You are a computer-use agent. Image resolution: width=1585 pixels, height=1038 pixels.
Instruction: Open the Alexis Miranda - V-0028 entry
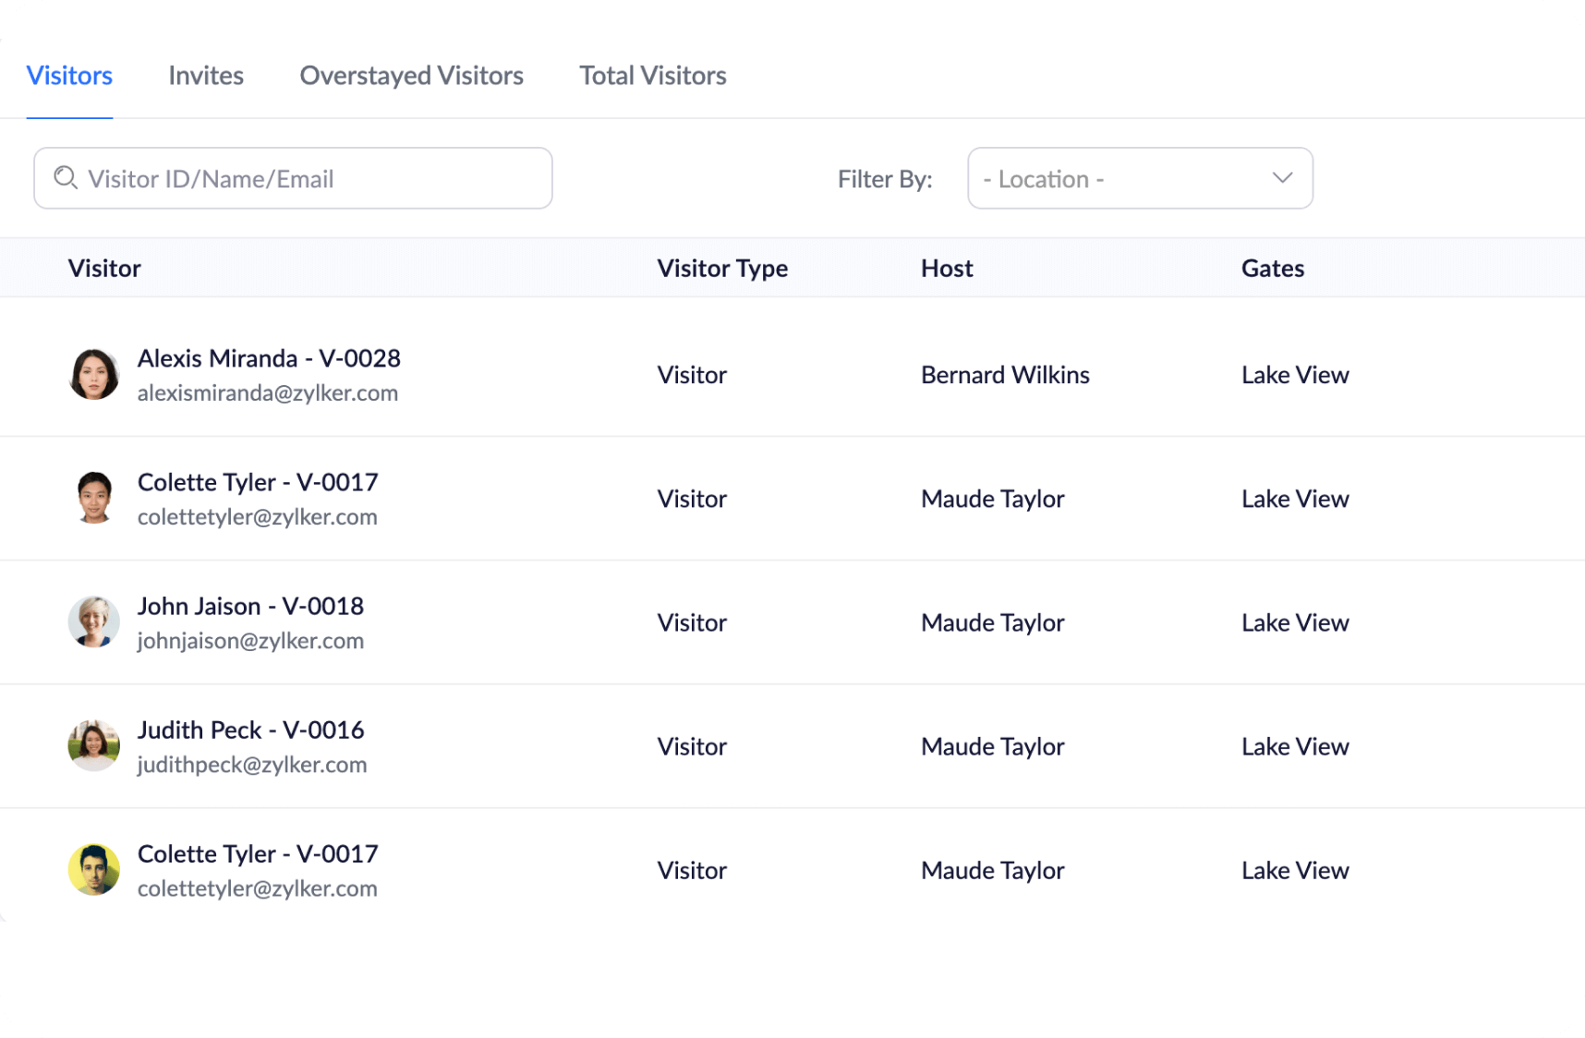(x=269, y=358)
